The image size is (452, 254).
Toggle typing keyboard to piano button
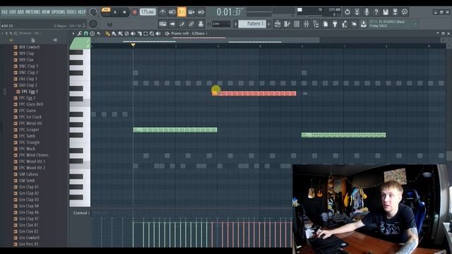(x=162, y=24)
